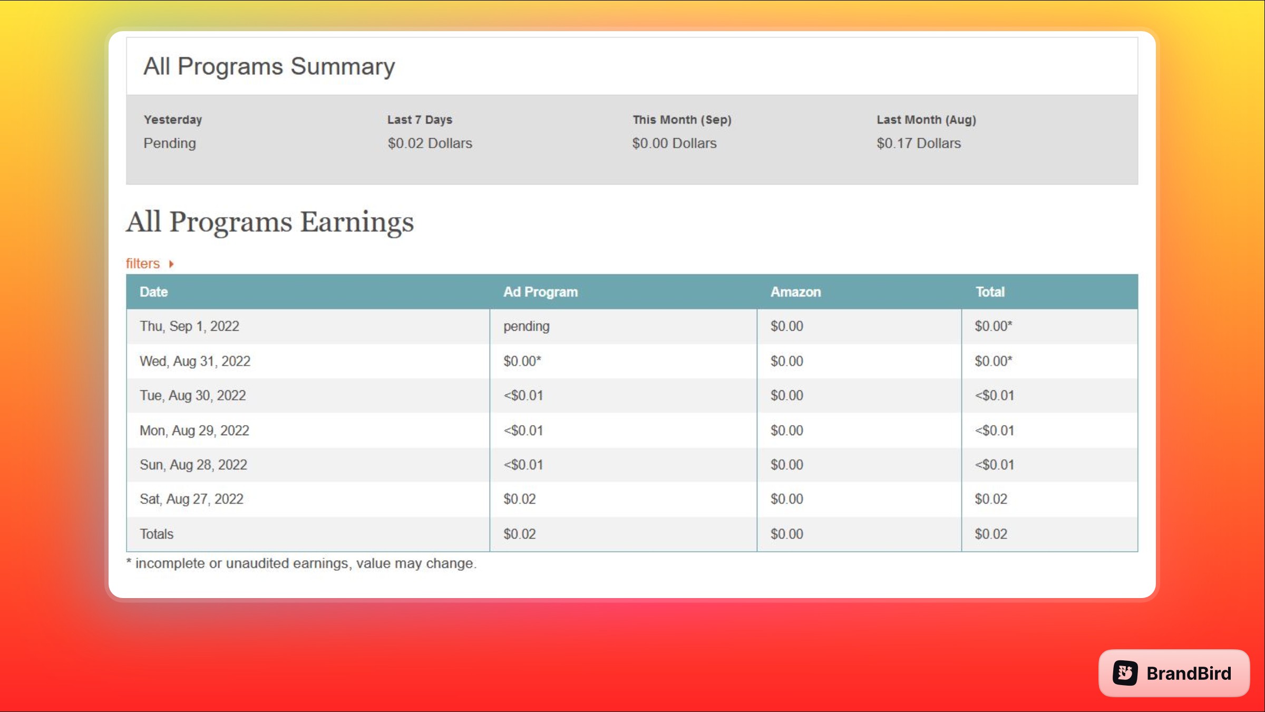Select the Mon, Aug 29, 2022 date cell

tap(194, 430)
